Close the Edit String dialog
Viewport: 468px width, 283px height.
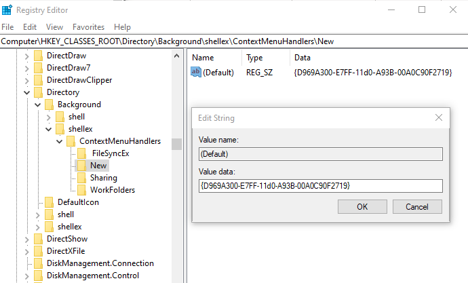click(x=439, y=117)
